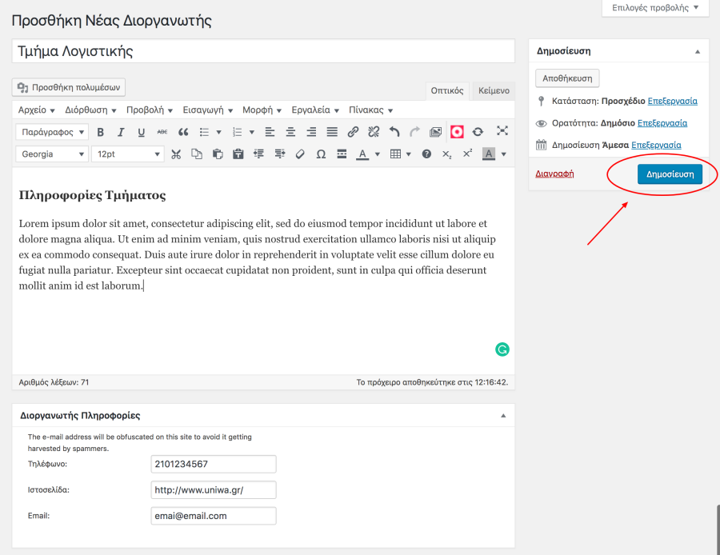Viewport: 720px width, 555px height.
Task: Insert a link with the chain icon
Action: coord(353,132)
